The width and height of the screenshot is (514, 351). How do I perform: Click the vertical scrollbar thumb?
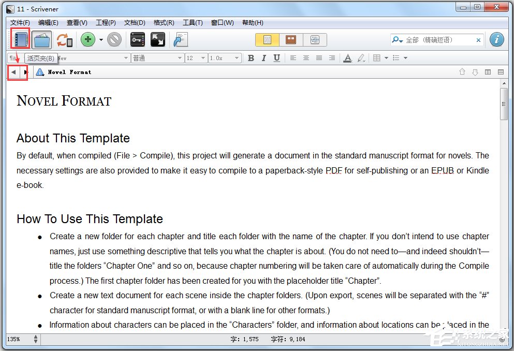click(504, 104)
